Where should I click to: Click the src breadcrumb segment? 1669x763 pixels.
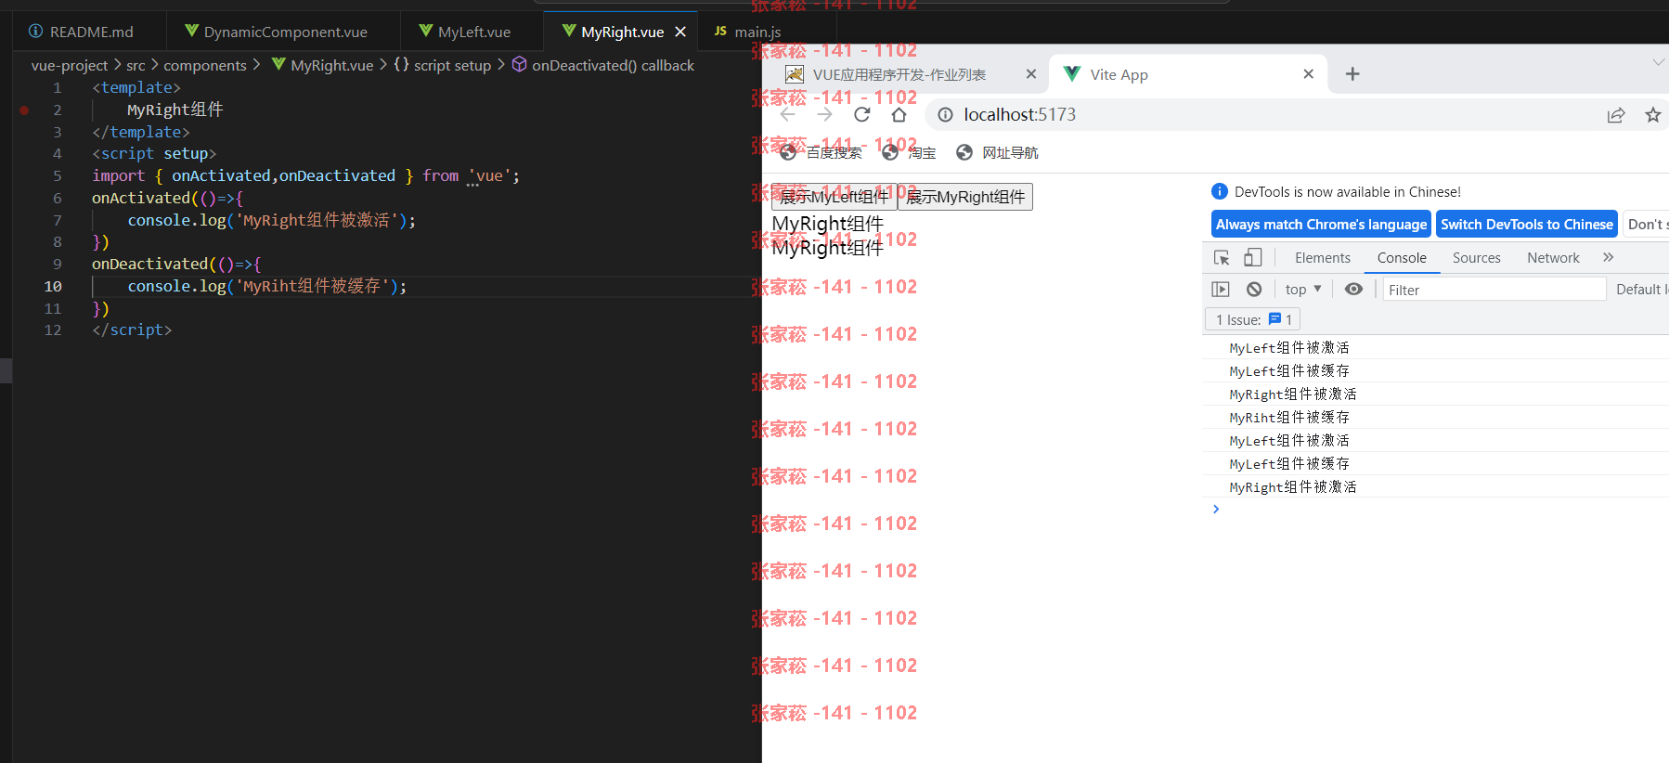tap(136, 65)
